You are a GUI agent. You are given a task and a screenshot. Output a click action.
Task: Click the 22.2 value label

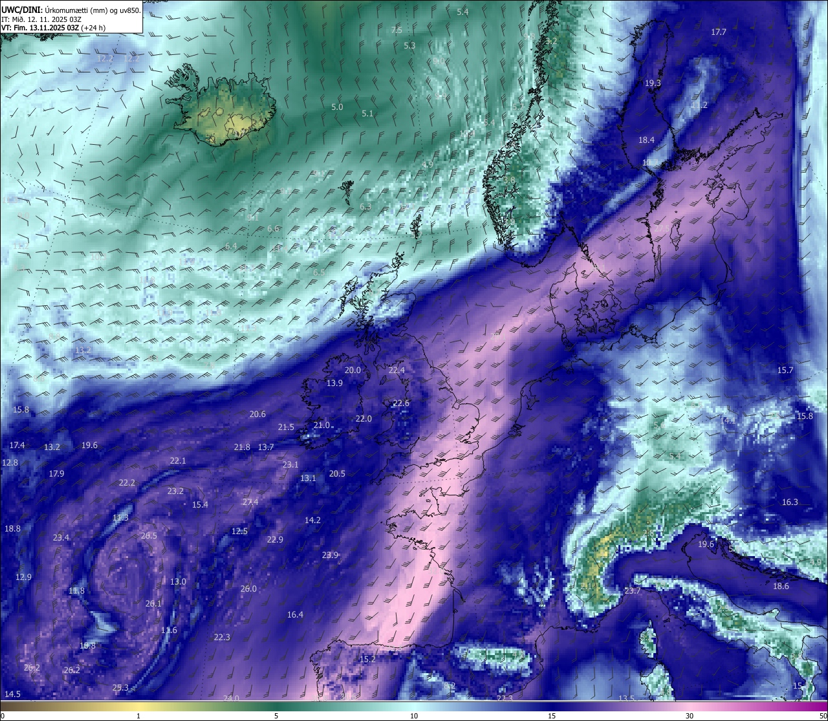tap(127, 482)
